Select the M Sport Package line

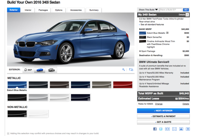[164, 51]
